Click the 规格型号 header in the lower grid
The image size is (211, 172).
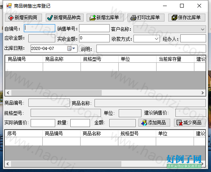pos(137,134)
